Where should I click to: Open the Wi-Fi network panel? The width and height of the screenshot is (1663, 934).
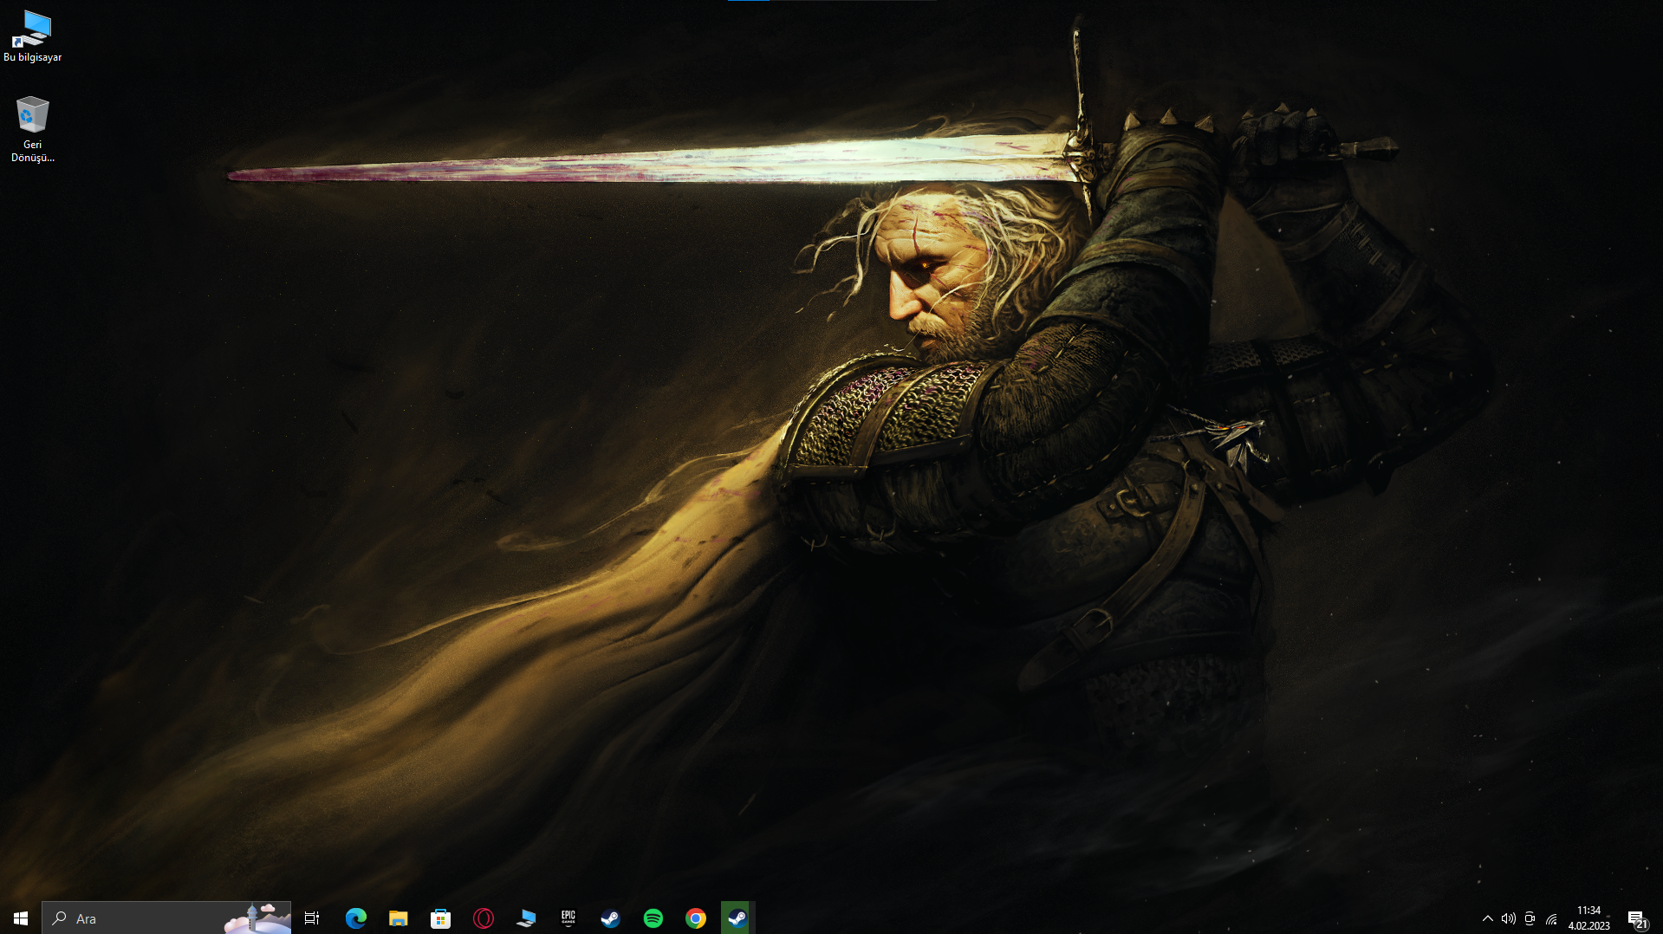pos(1551,918)
